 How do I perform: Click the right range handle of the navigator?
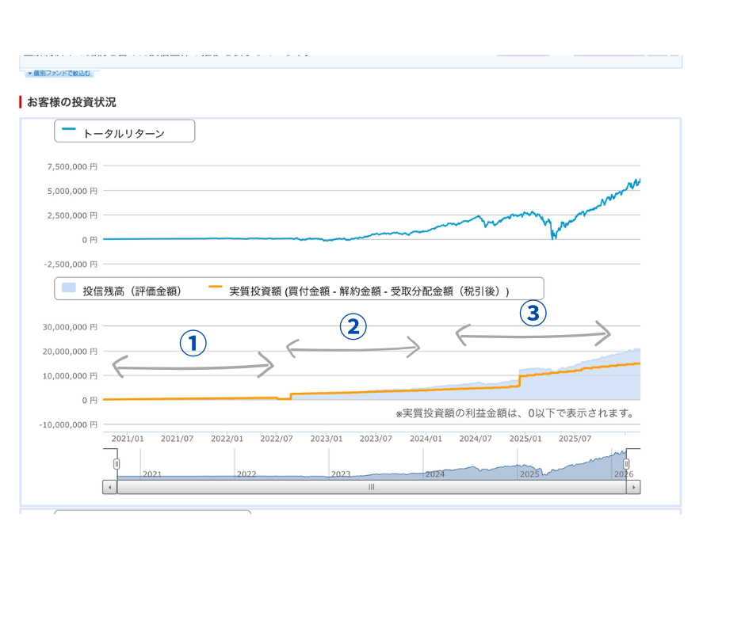click(626, 463)
